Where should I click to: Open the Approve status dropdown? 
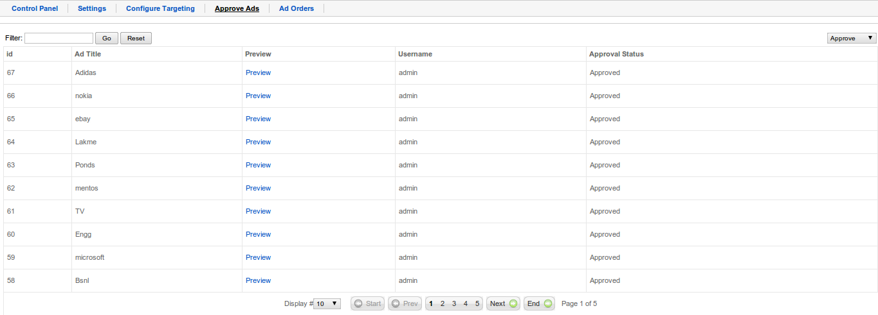[x=852, y=38]
